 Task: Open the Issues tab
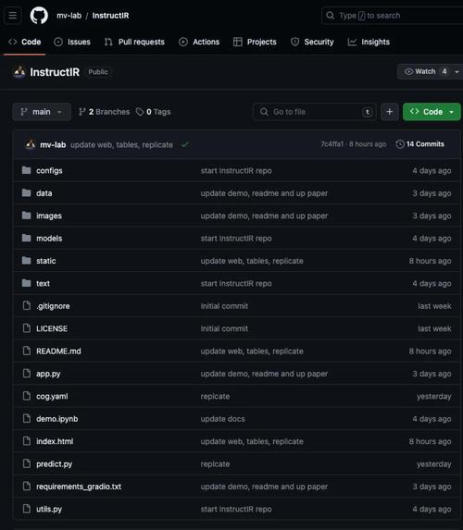[x=72, y=42]
